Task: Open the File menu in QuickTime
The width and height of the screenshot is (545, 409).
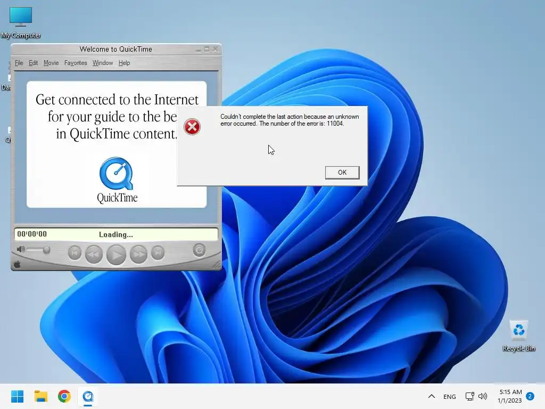Action: tap(19, 63)
